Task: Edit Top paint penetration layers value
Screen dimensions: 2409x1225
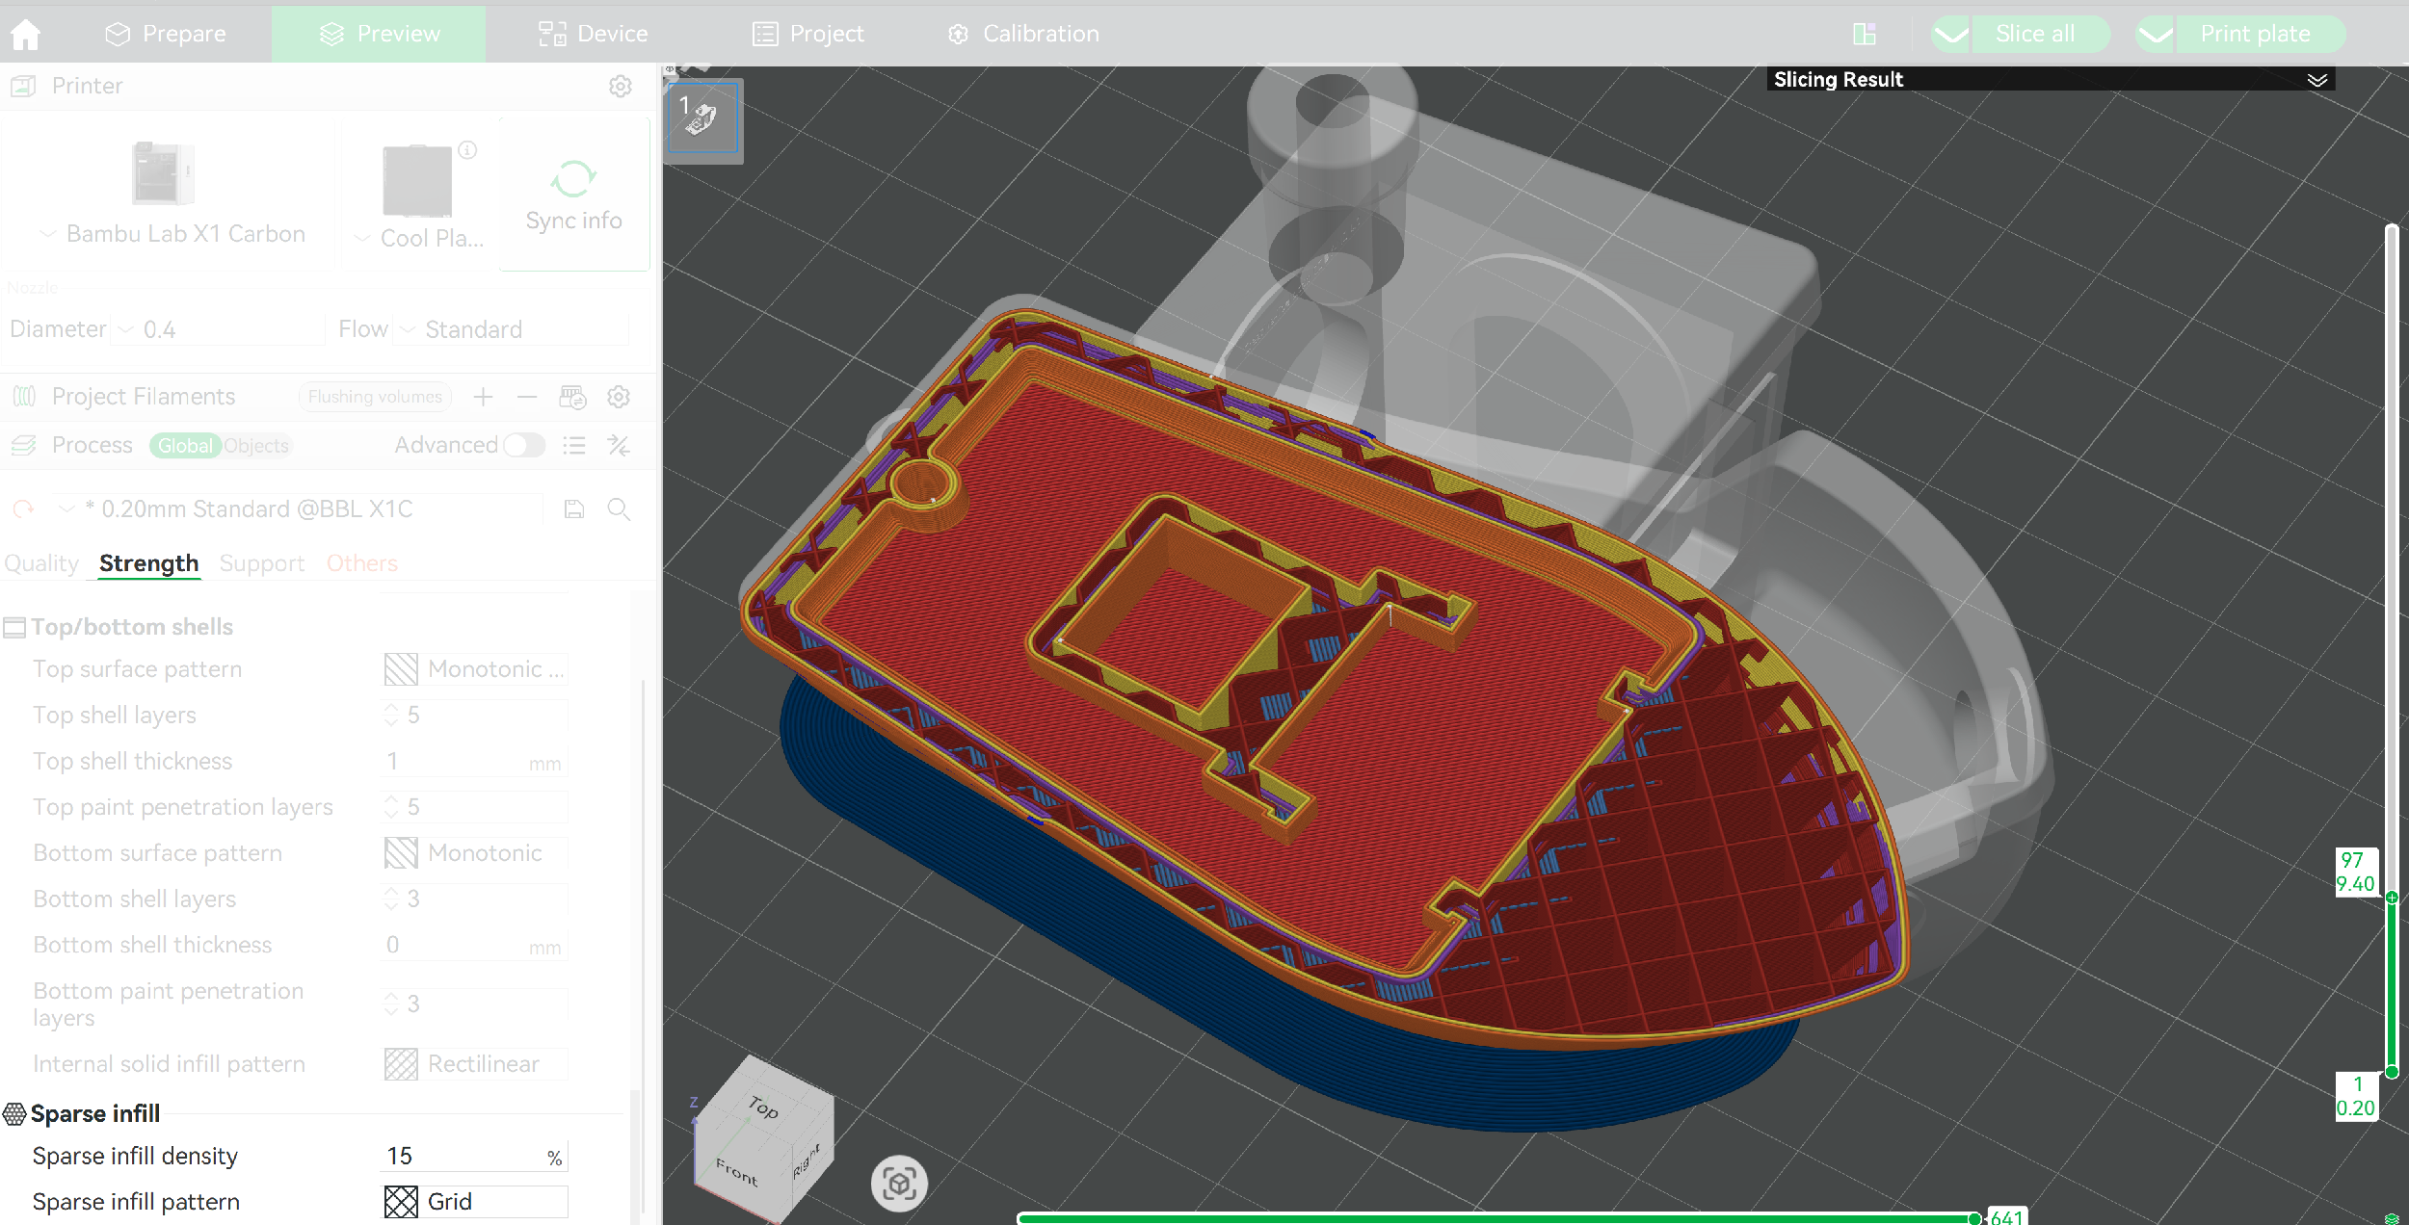Action: [x=476, y=807]
